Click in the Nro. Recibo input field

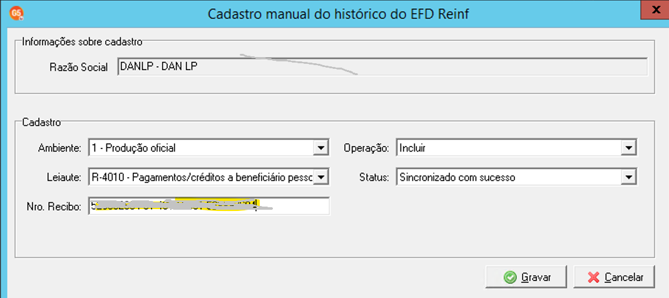[x=209, y=206]
